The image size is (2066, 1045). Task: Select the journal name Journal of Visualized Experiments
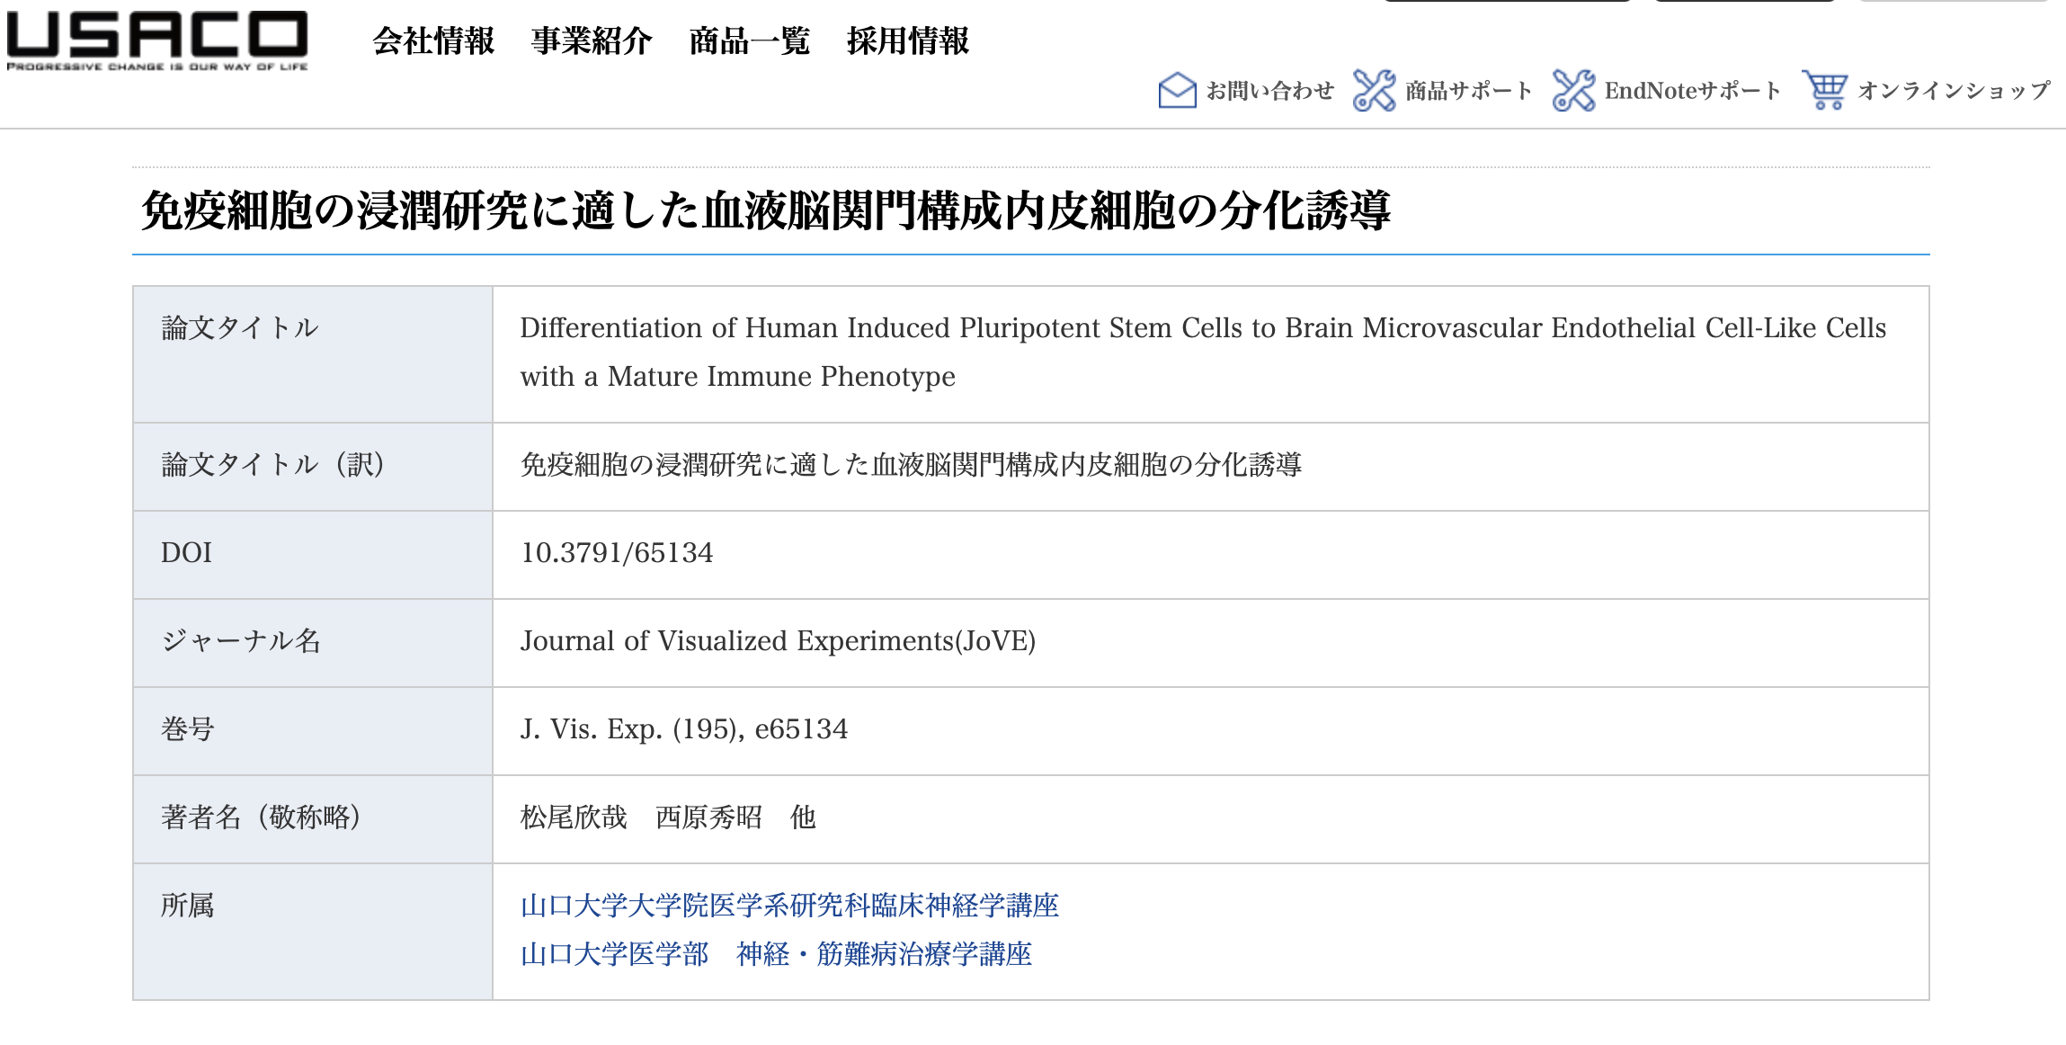pos(779,642)
